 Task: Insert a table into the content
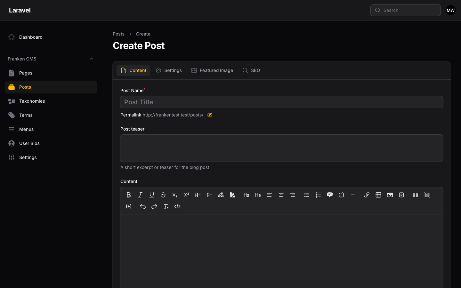[378, 195]
